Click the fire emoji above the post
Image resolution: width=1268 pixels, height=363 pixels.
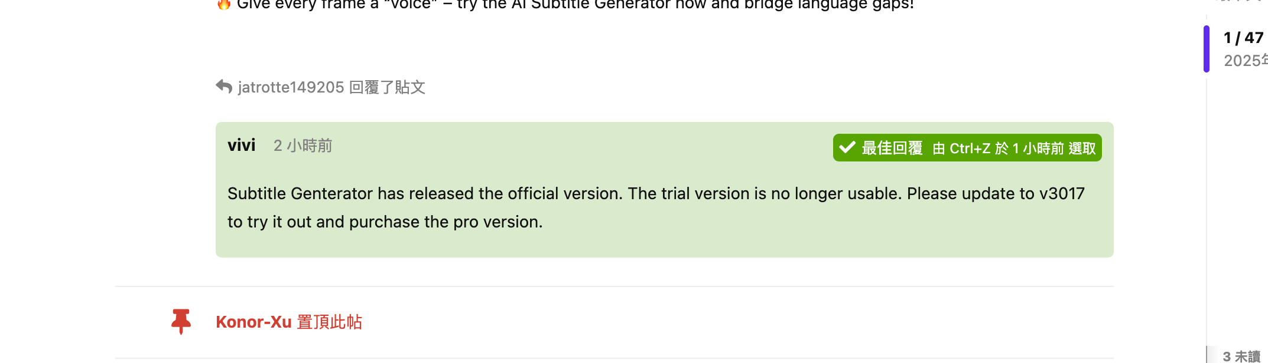[x=223, y=5]
